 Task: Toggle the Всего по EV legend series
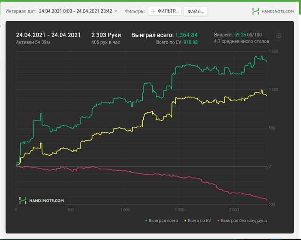(197, 221)
